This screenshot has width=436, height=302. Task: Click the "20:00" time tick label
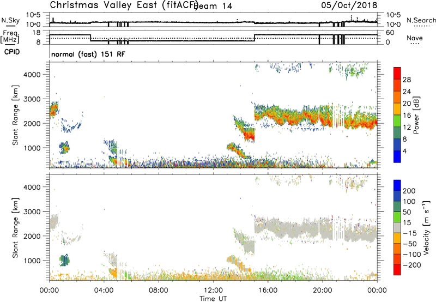pyautogui.click(x=323, y=291)
